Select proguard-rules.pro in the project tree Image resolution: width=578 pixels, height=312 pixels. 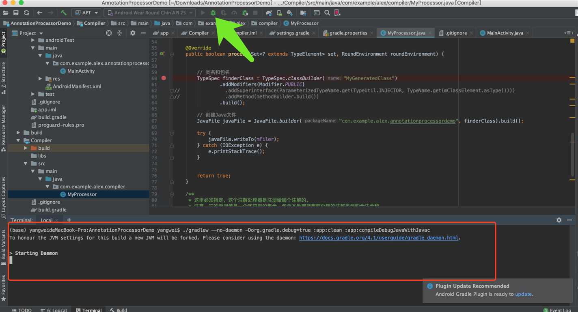tap(58, 125)
